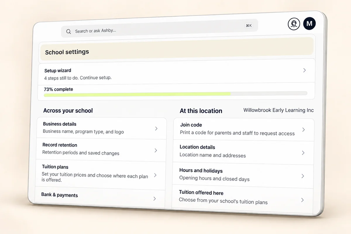This screenshot has width=351, height=234.
Task: Click Willowbrook Early Learning Inc location name
Action: coord(278,110)
